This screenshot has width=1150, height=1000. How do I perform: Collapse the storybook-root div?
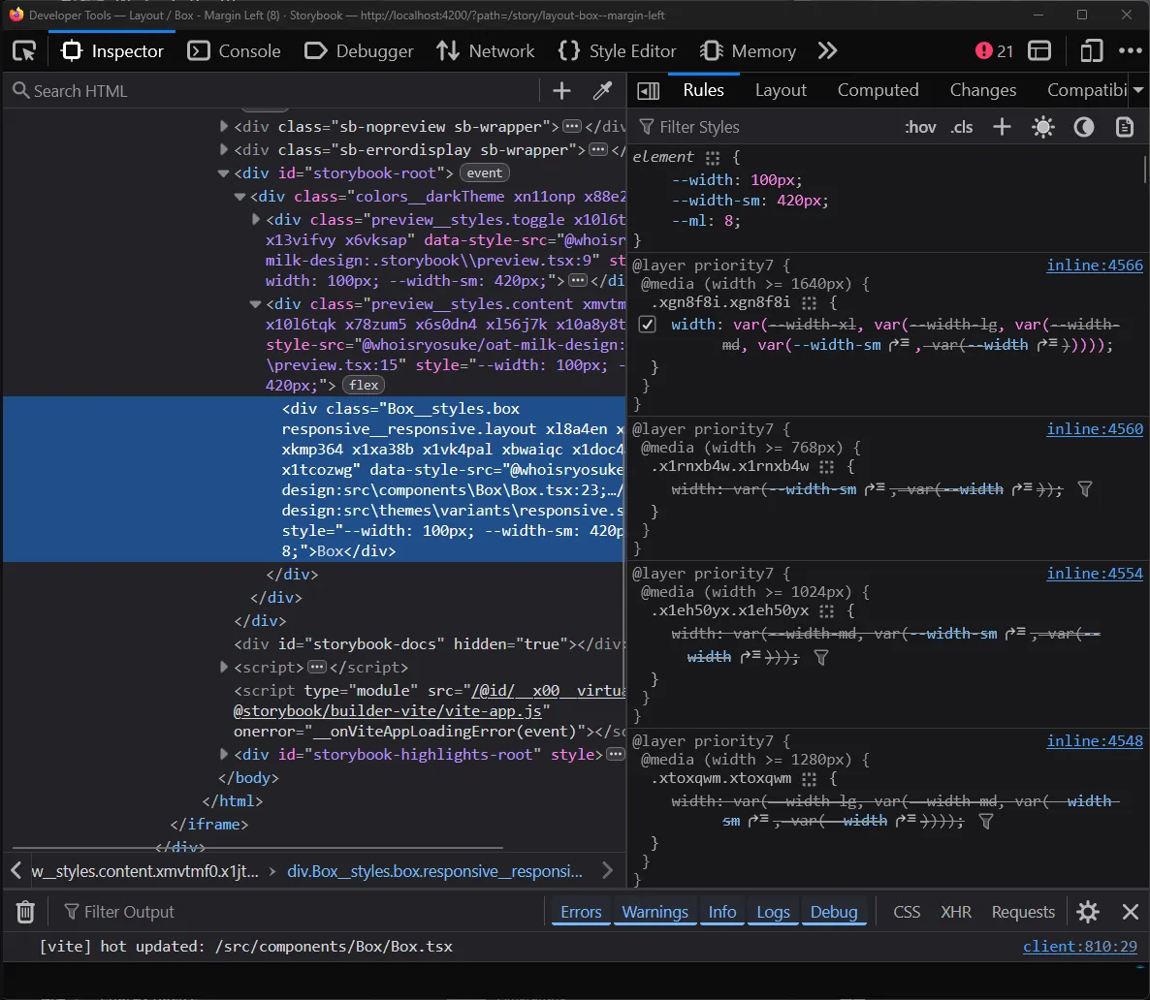[224, 172]
